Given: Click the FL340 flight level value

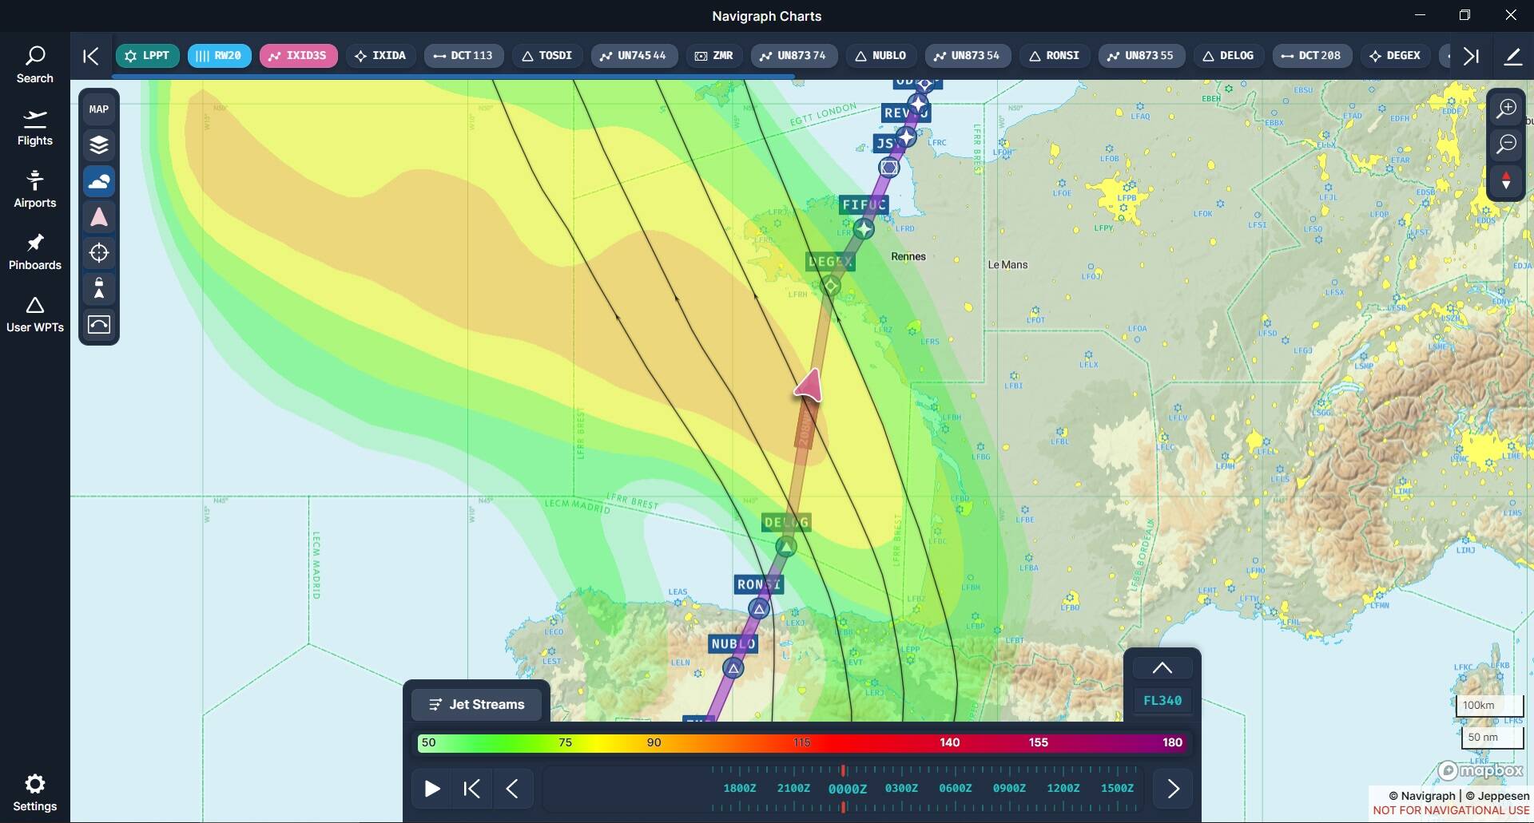Looking at the screenshot, I should tap(1162, 701).
